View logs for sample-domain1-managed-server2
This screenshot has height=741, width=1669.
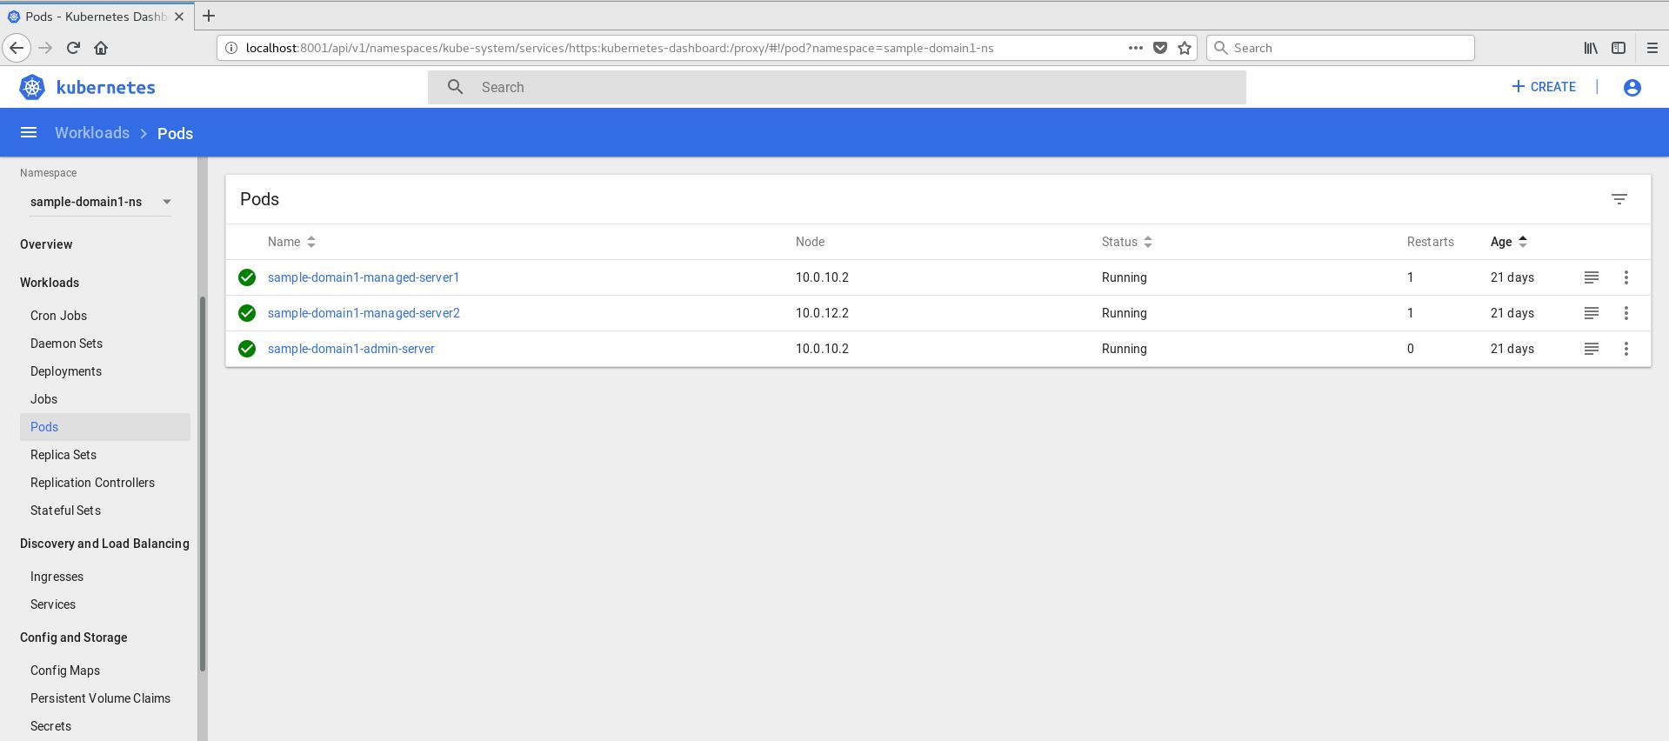coord(1591,313)
